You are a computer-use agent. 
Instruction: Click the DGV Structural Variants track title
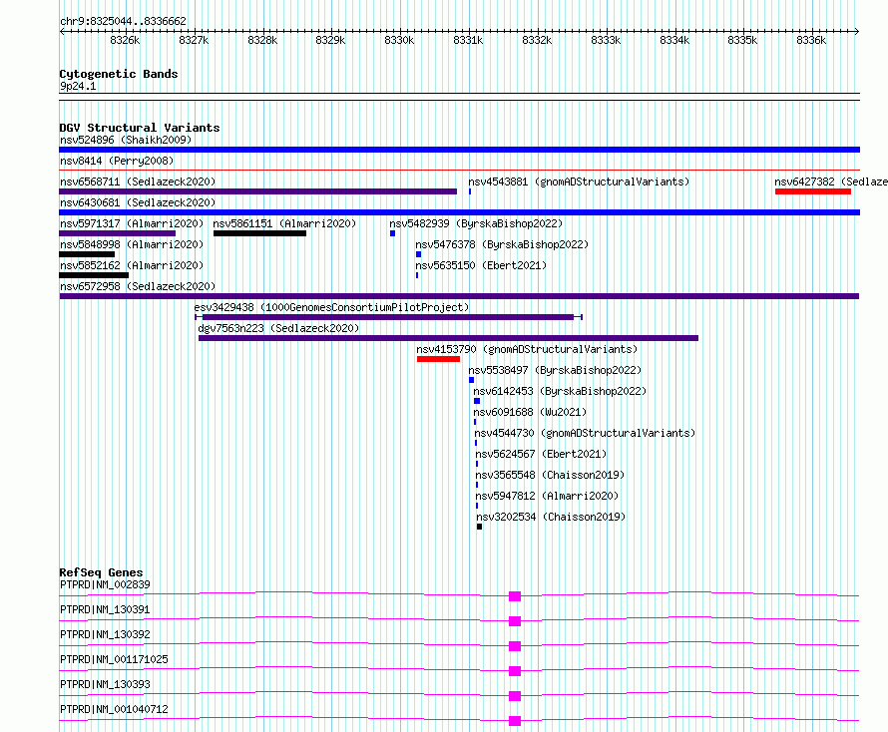[x=140, y=128]
